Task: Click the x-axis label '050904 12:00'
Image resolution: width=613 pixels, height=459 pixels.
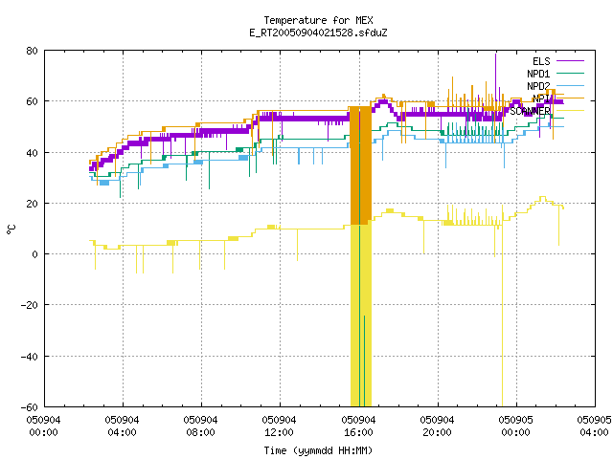Action: point(279,426)
